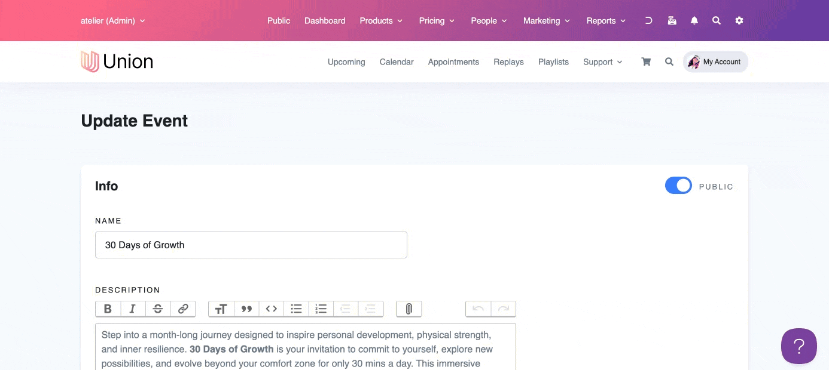Expand the atelier (Admin) dropdown
The height and width of the screenshot is (370, 829).
[x=113, y=20]
